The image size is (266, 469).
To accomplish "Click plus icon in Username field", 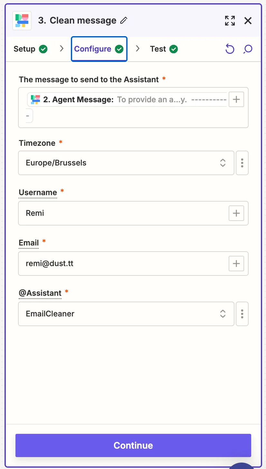I will [x=236, y=213].
